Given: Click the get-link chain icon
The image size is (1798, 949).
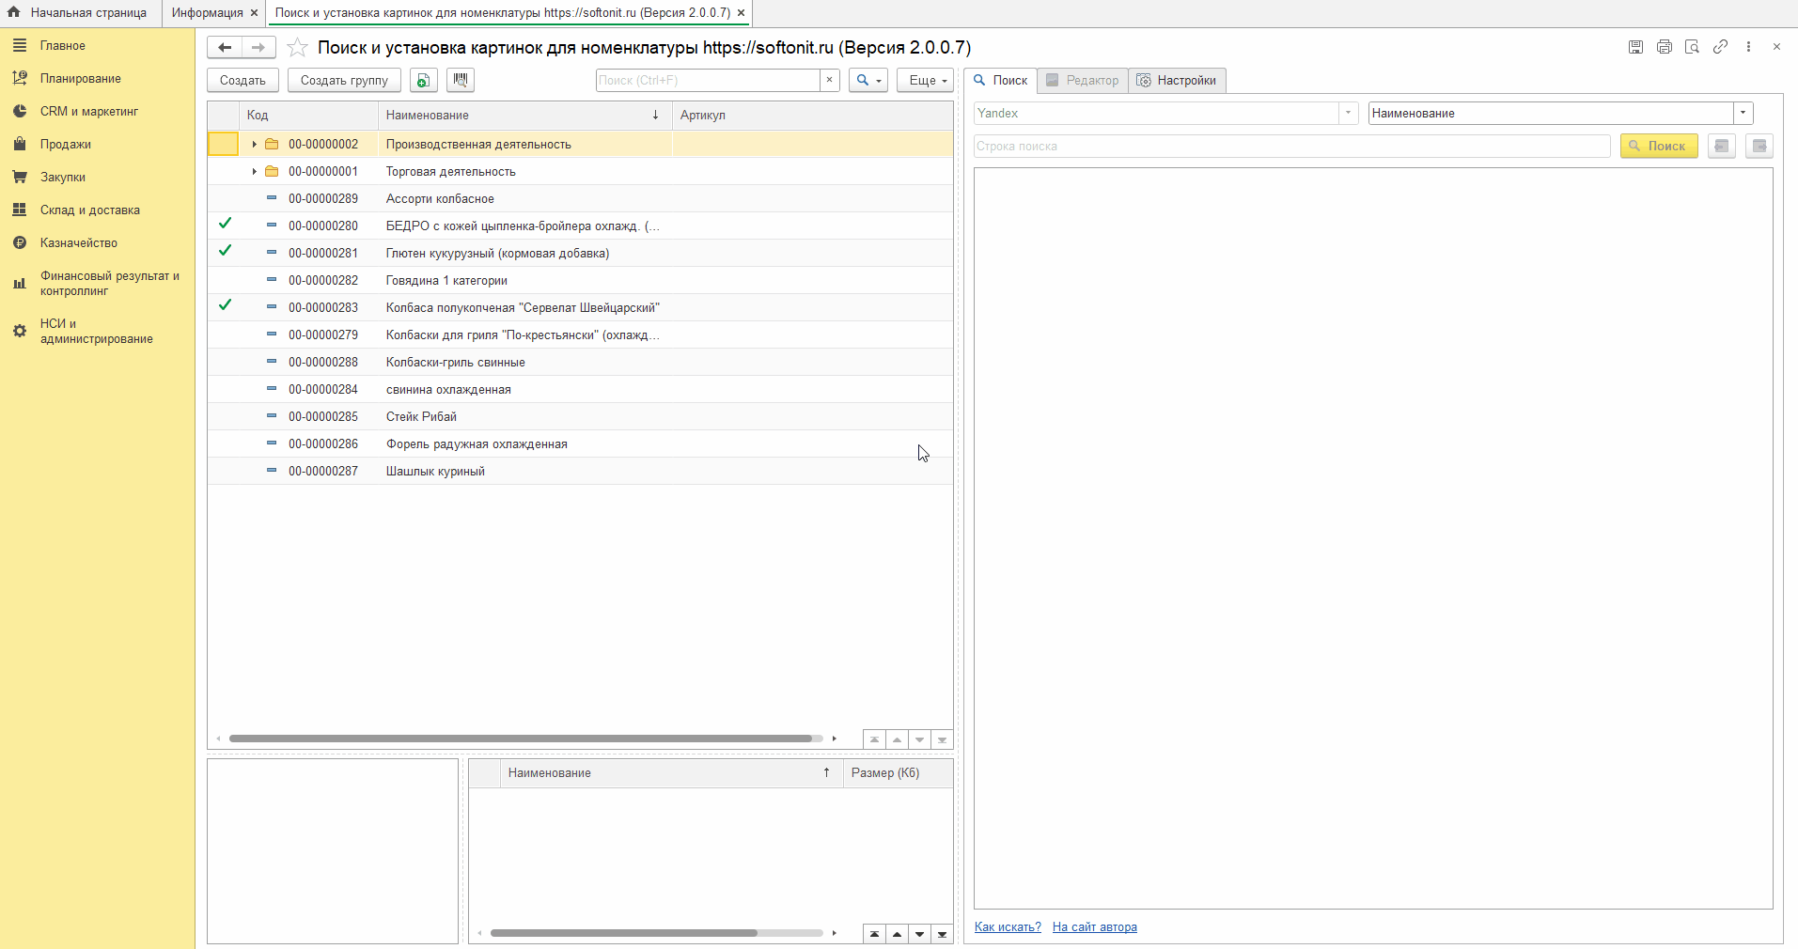Looking at the screenshot, I should click(x=1720, y=47).
